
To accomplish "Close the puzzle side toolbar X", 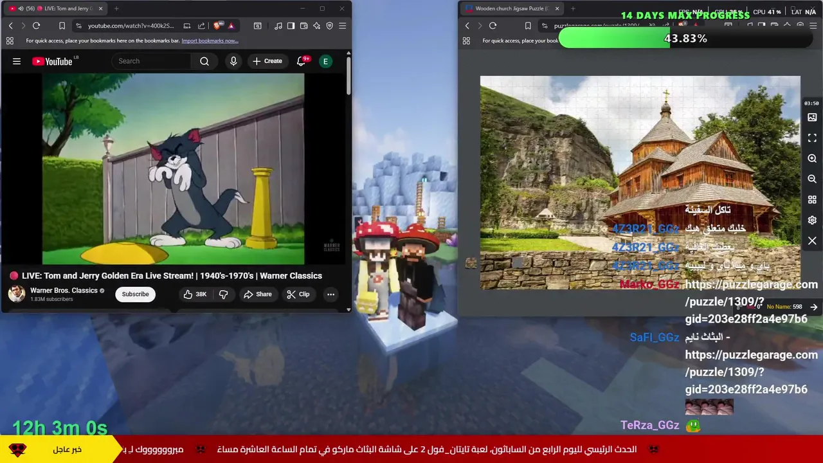I will pos(812,241).
